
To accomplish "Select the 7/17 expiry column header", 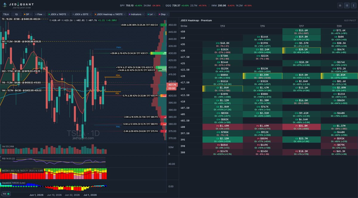I will tap(301, 26).
